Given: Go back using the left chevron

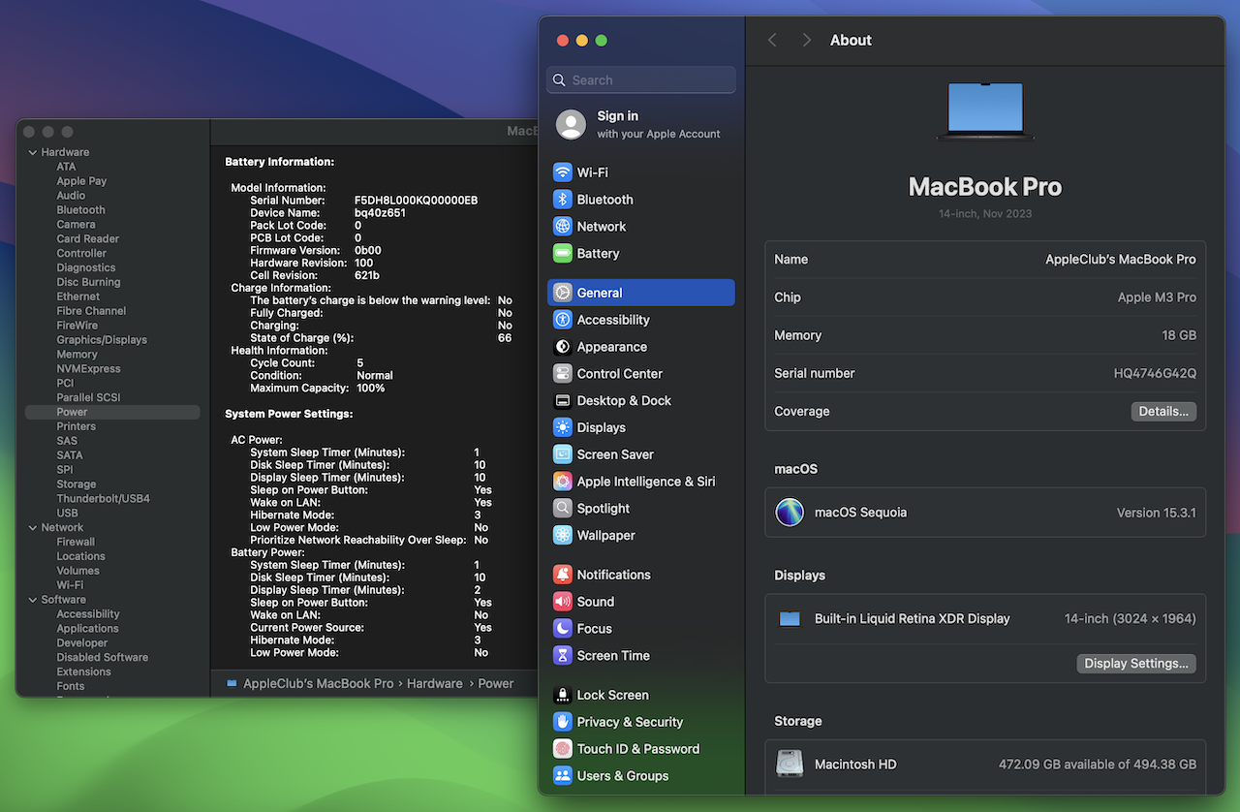Looking at the screenshot, I should click(772, 40).
